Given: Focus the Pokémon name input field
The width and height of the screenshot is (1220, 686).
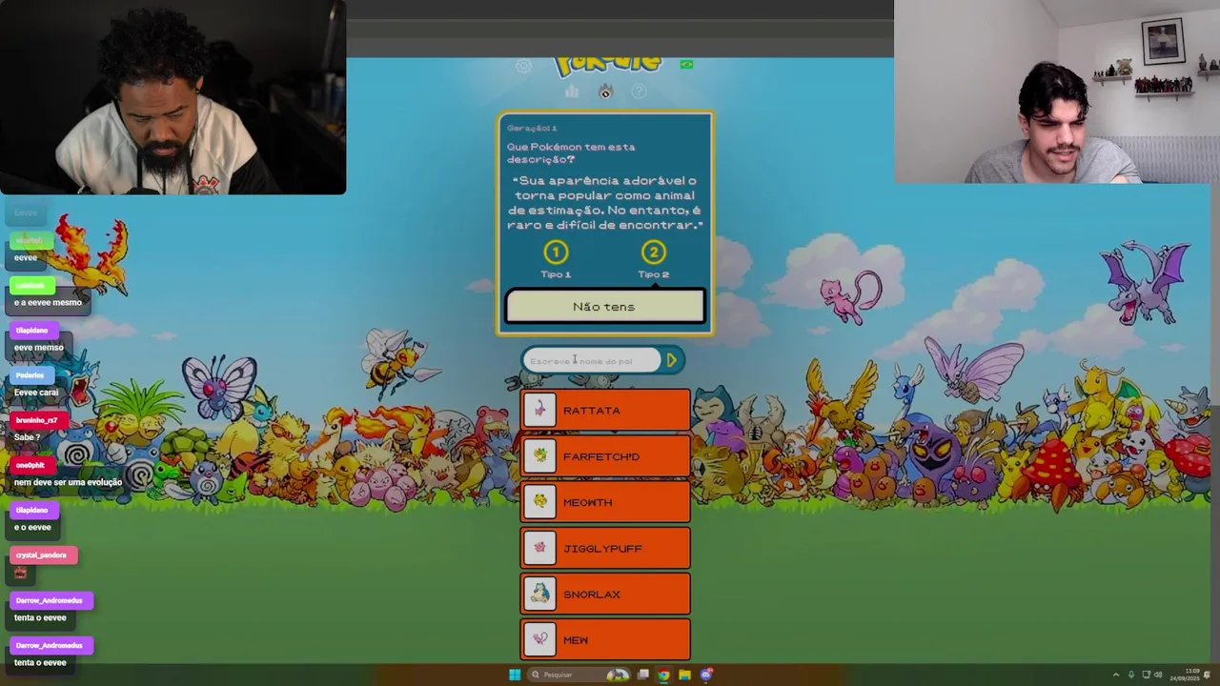Looking at the screenshot, I should click(x=591, y=360).
